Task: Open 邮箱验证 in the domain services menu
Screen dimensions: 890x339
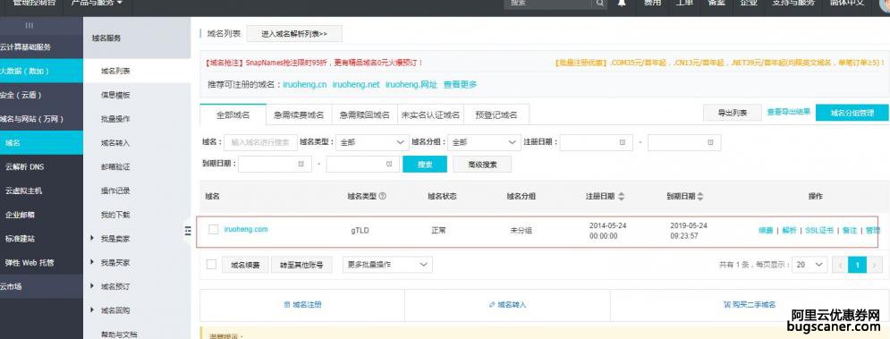Action: [x=115, y=167]
